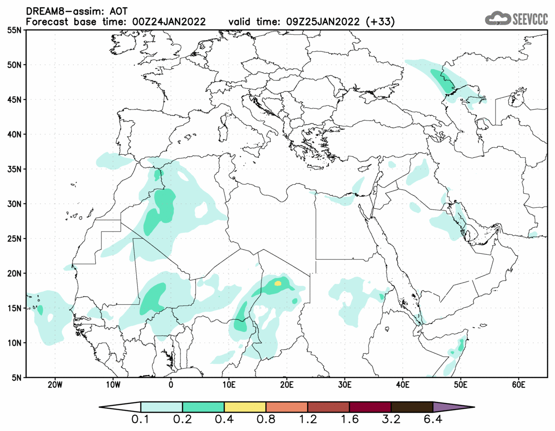The height and width of the screenshot is (431, 555).
Task: Click the '40N' latitude axis label
Action: [14, 134]
